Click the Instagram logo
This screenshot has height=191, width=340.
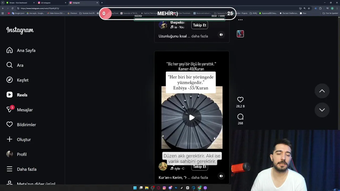click(x=20, y=30)
